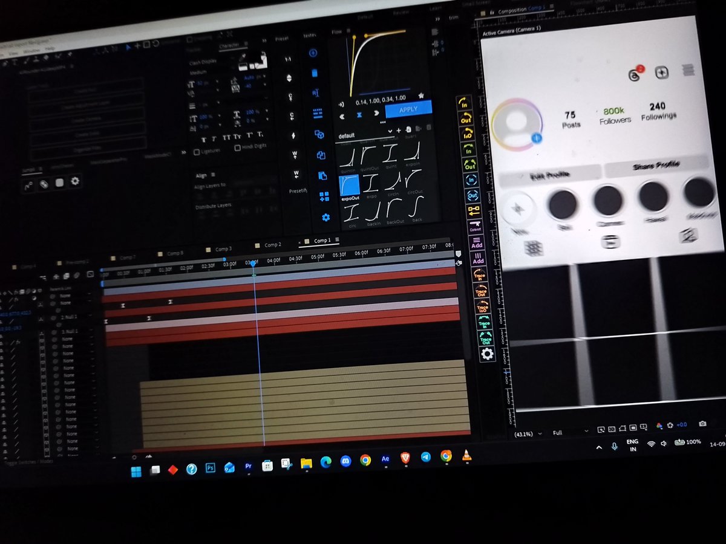Image resolution: width=726 pixels, height=544 pixels.
Task: Click the blue rename R icon
Action: click(316, 93)
